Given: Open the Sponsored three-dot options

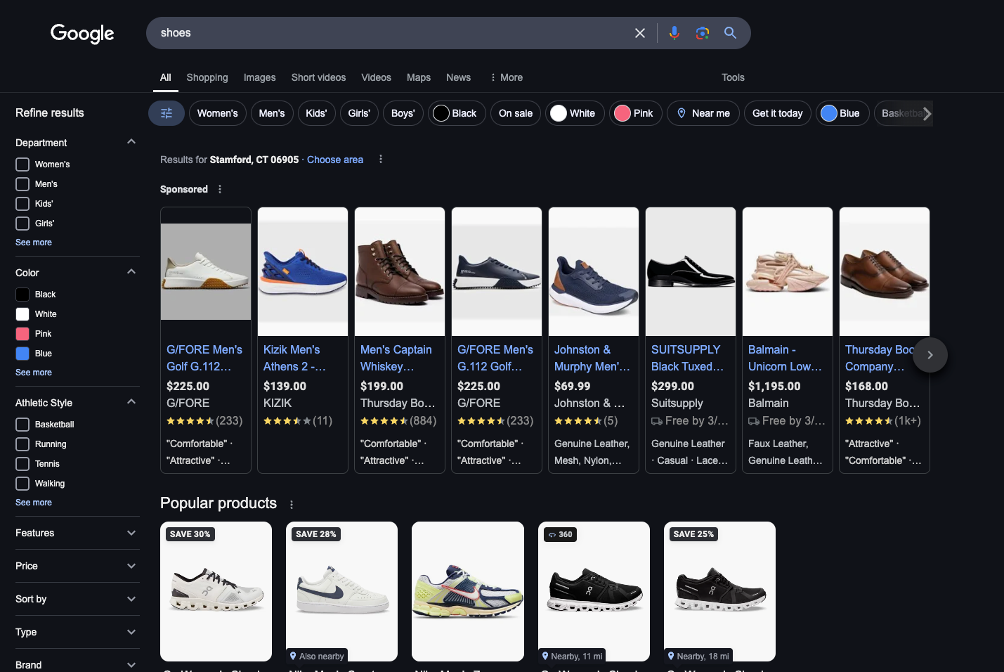Looking at the screenshot, I should point(220,189).
